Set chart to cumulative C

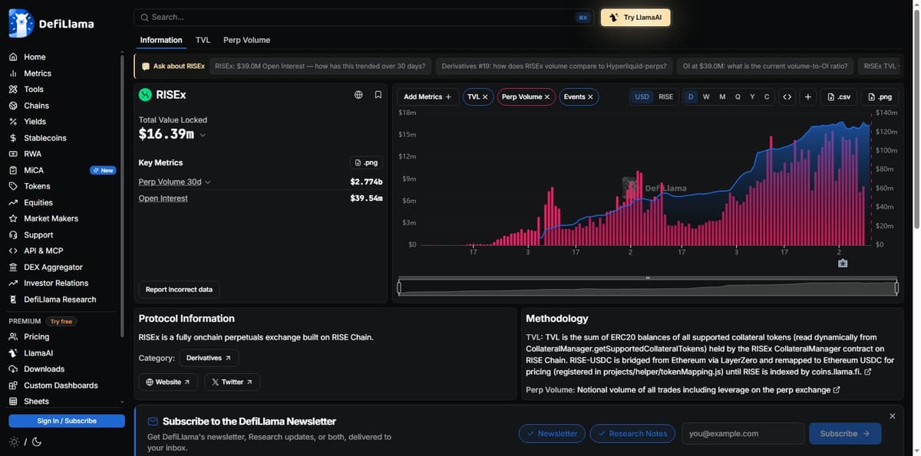pyautogui.click(x=767, y=97)
